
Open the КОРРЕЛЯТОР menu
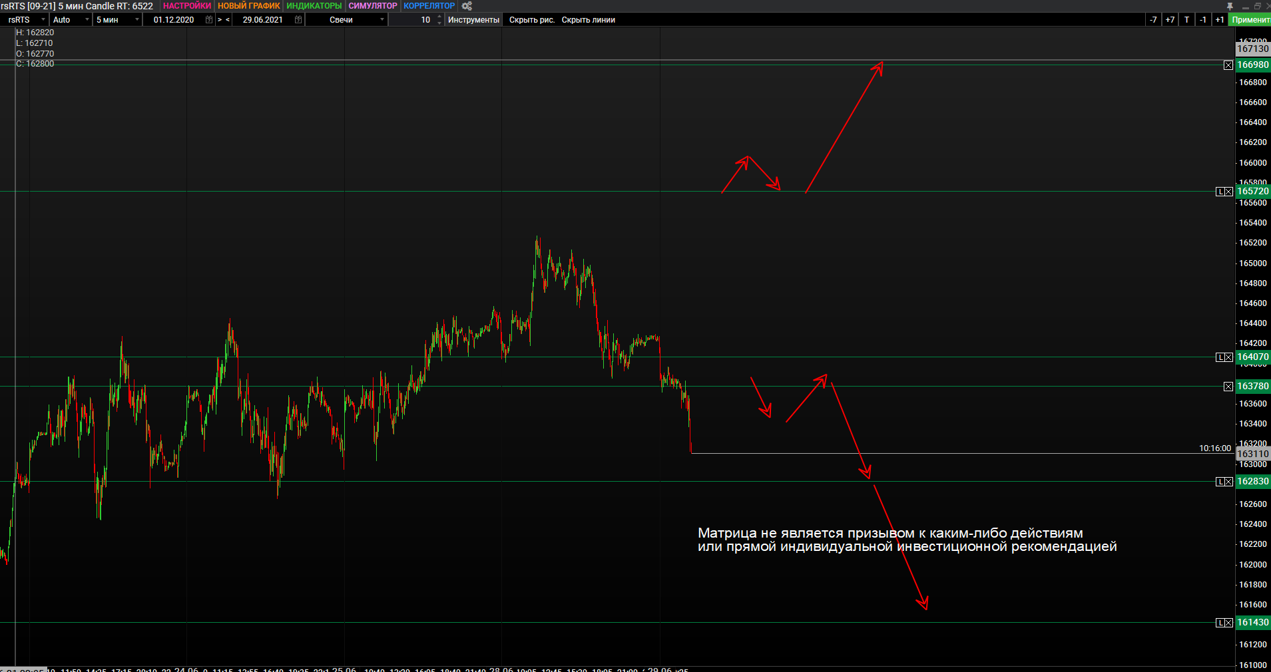[429, 6]
